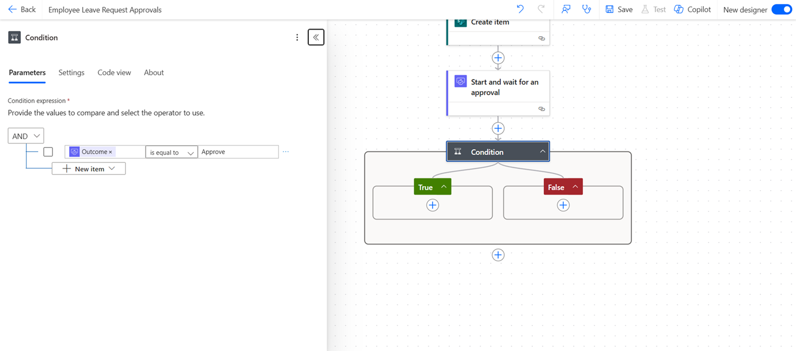Collapse the True branch
This screenshot has height=351, width=796.
click(444, 187)
